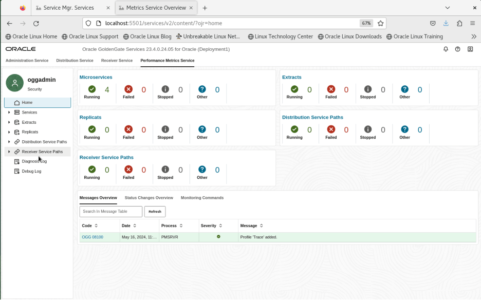Click the Extracts database icon in sidebar
The height and width of the screenshot is (300, 481).
coord(17,122)
